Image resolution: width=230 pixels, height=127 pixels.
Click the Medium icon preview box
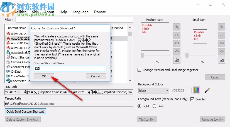coord(155,37)
